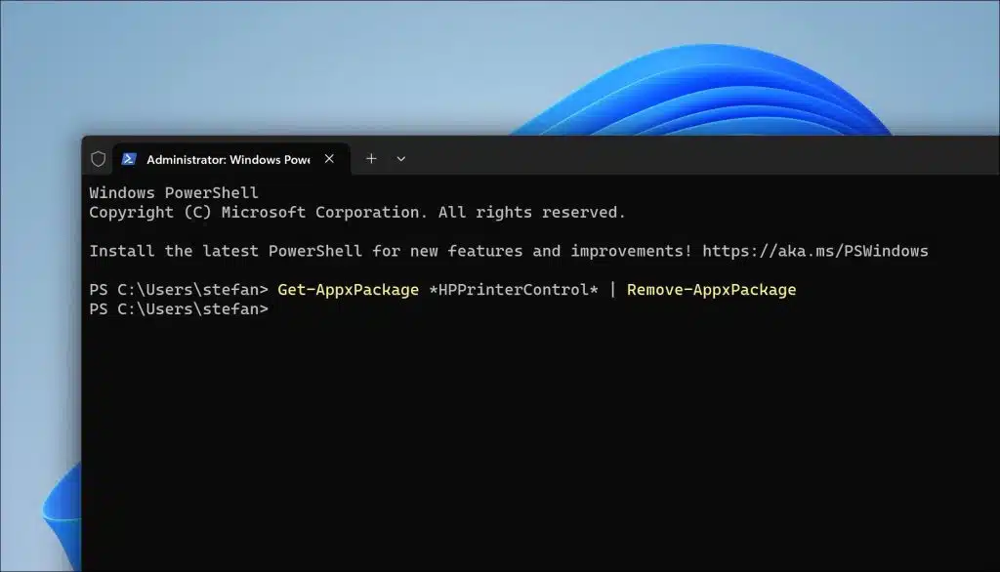Place the cursor at the active PS prompt
Screen dimensions: 1000x572
[x=278, y=308]
